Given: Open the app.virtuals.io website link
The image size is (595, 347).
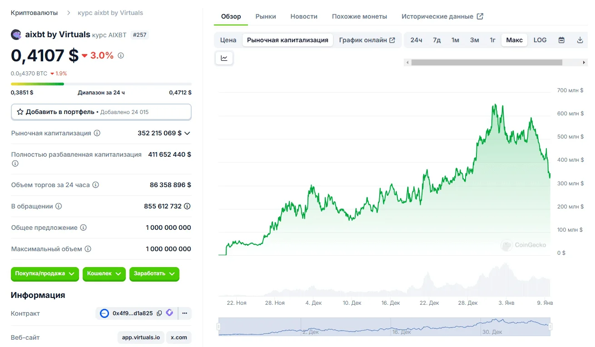Looking at the screenshot, I should [141, 337].
